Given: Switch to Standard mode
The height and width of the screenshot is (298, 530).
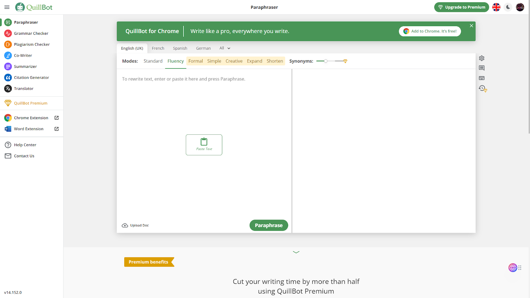Looking at the screenshot, I should 153,61.
